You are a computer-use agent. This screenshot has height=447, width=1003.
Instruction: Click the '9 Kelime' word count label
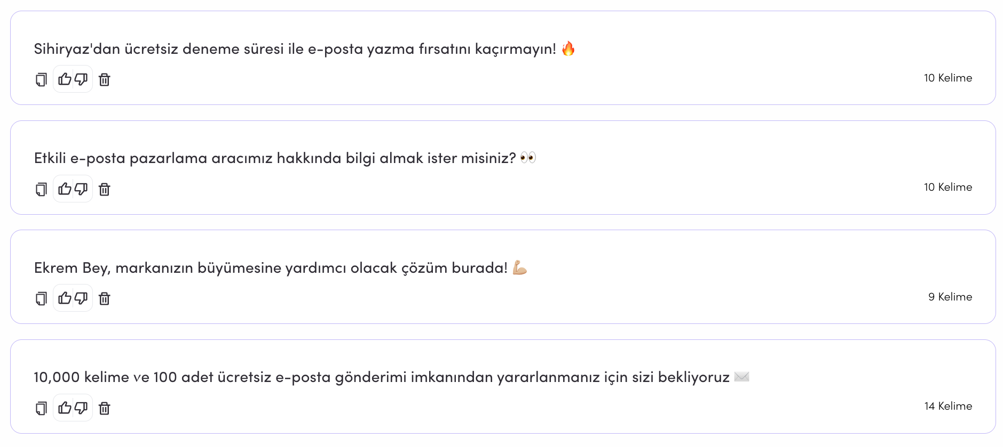click(950, 297)
